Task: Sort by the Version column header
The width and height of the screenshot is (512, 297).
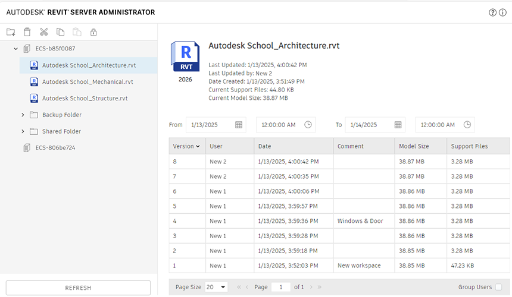Action: (x=186, y=146)
